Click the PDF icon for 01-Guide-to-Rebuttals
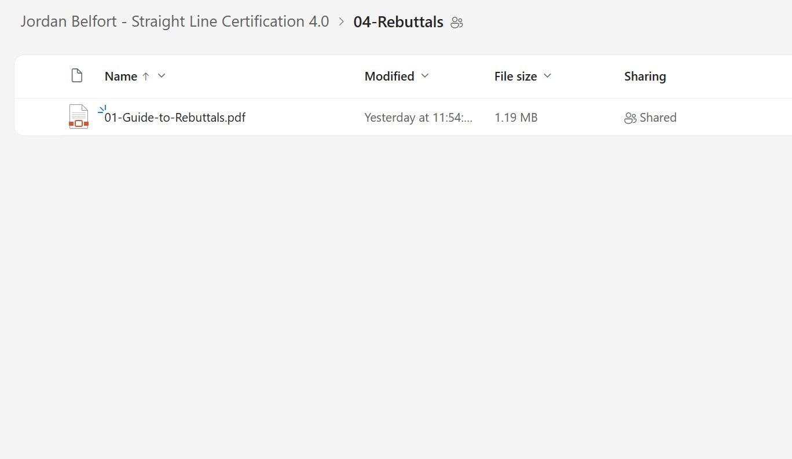The width and height of the screenshot is (792, 459). click(78, 116)
